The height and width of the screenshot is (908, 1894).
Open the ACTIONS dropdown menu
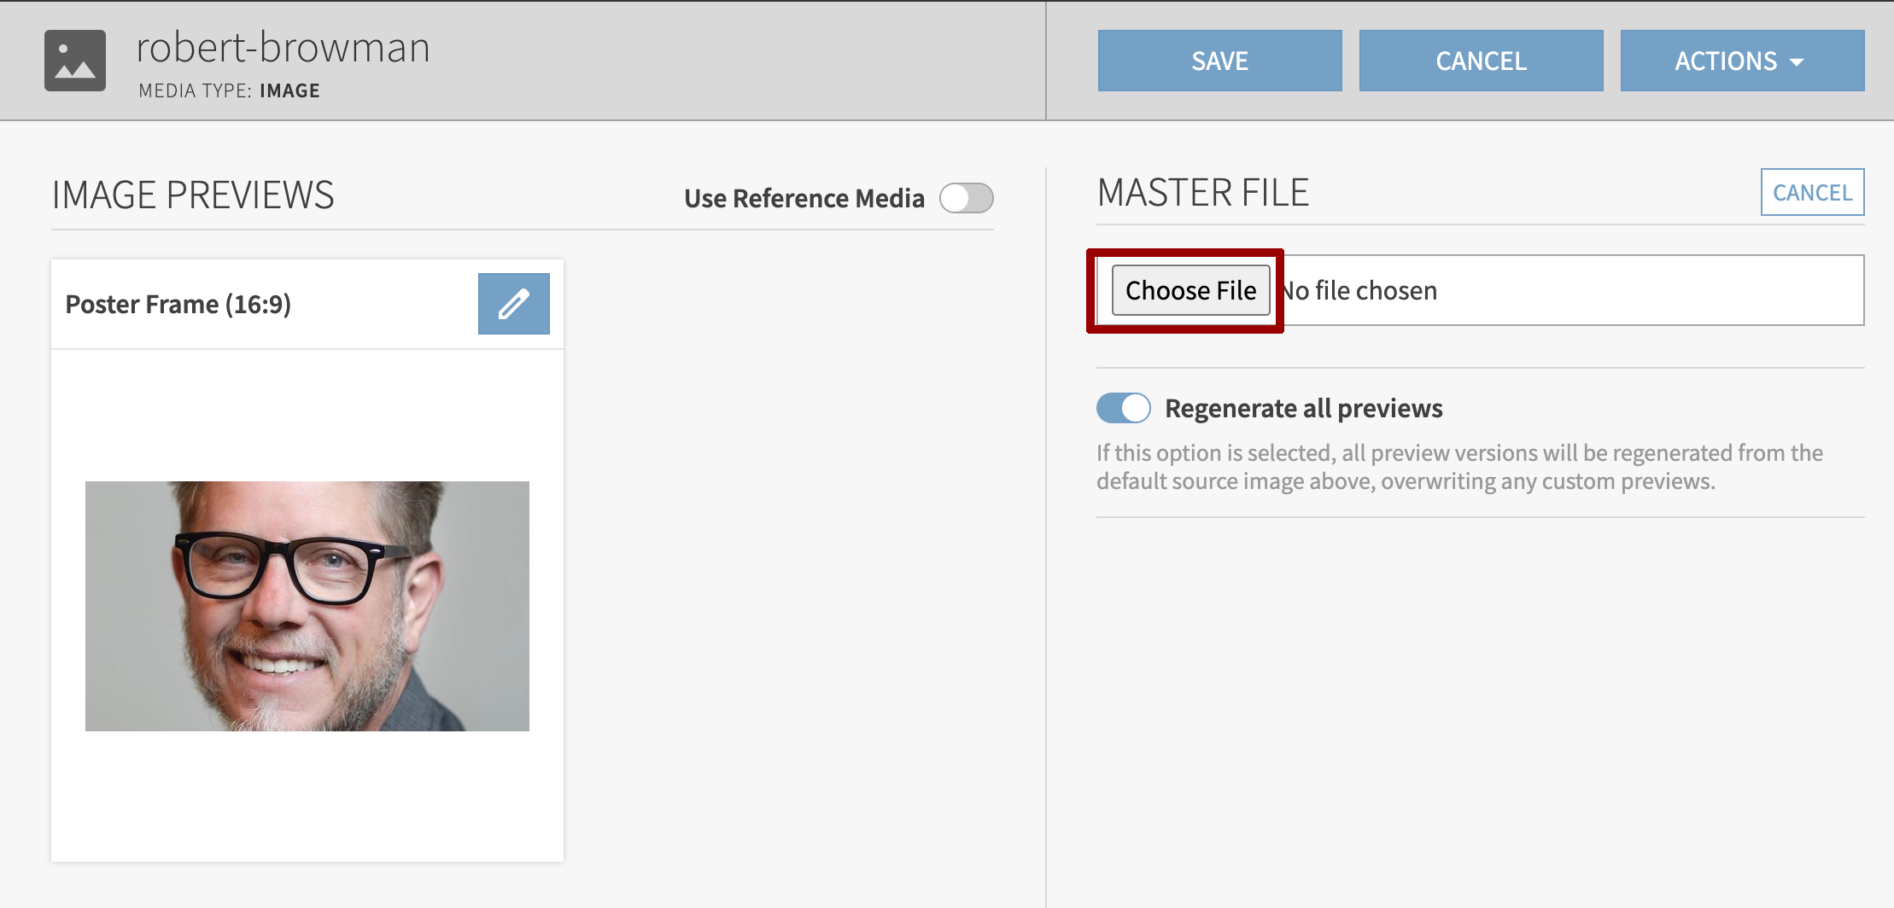tap(1741, 61)
